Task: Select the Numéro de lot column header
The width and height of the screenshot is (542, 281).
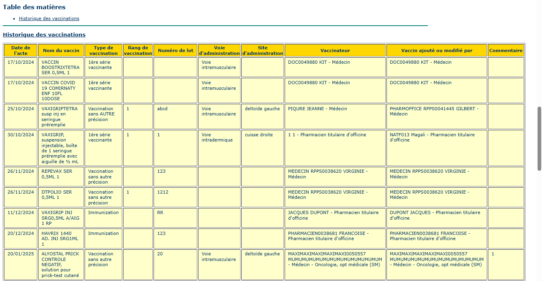Action: [x=176, y=51]
